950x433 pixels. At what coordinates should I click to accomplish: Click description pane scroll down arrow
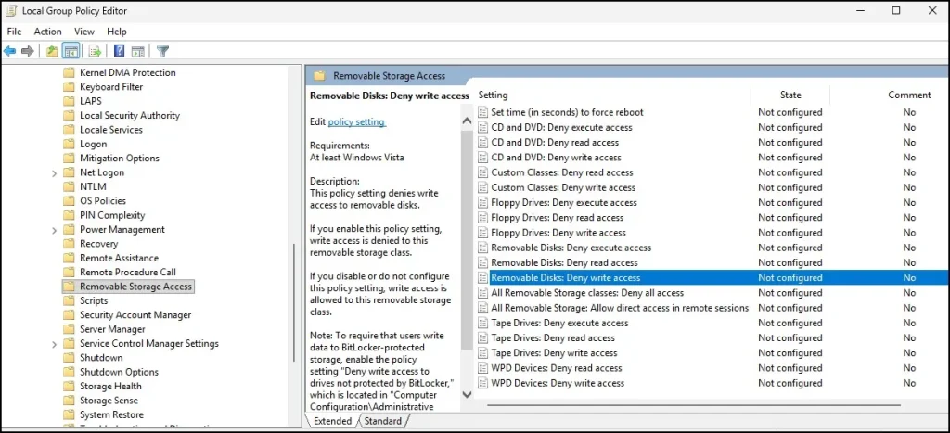[x=467, y=394]
